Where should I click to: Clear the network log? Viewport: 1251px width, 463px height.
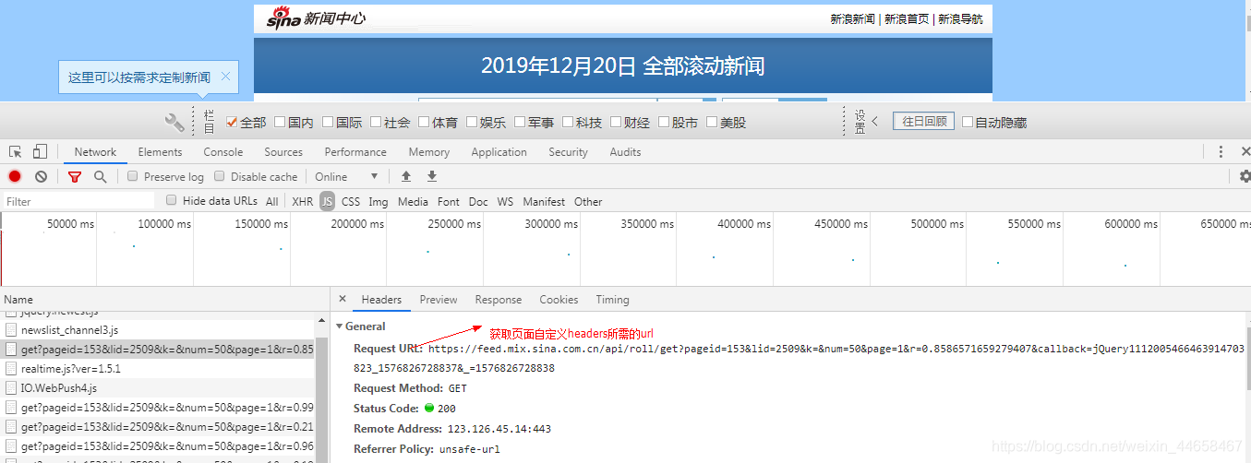tap(41, 176)
